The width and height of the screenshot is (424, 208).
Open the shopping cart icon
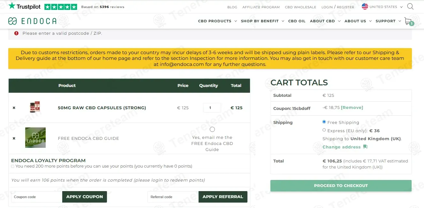[x=408, y=21]
